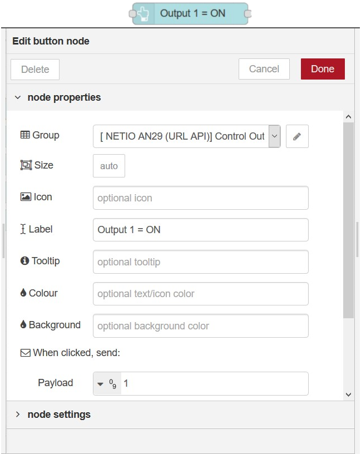
Task: Click the Cancel button
Action: point(264,69)
